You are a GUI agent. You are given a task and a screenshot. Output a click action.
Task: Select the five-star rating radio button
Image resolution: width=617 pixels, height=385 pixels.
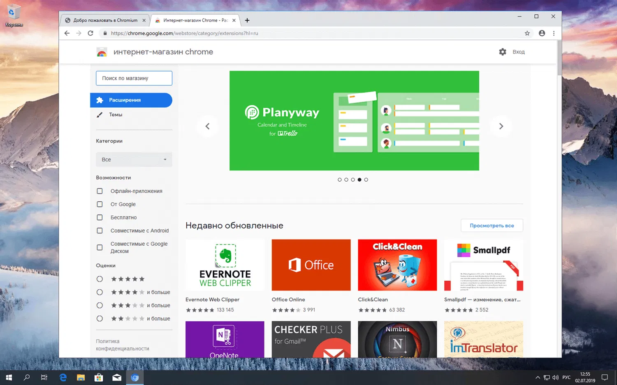100,279
